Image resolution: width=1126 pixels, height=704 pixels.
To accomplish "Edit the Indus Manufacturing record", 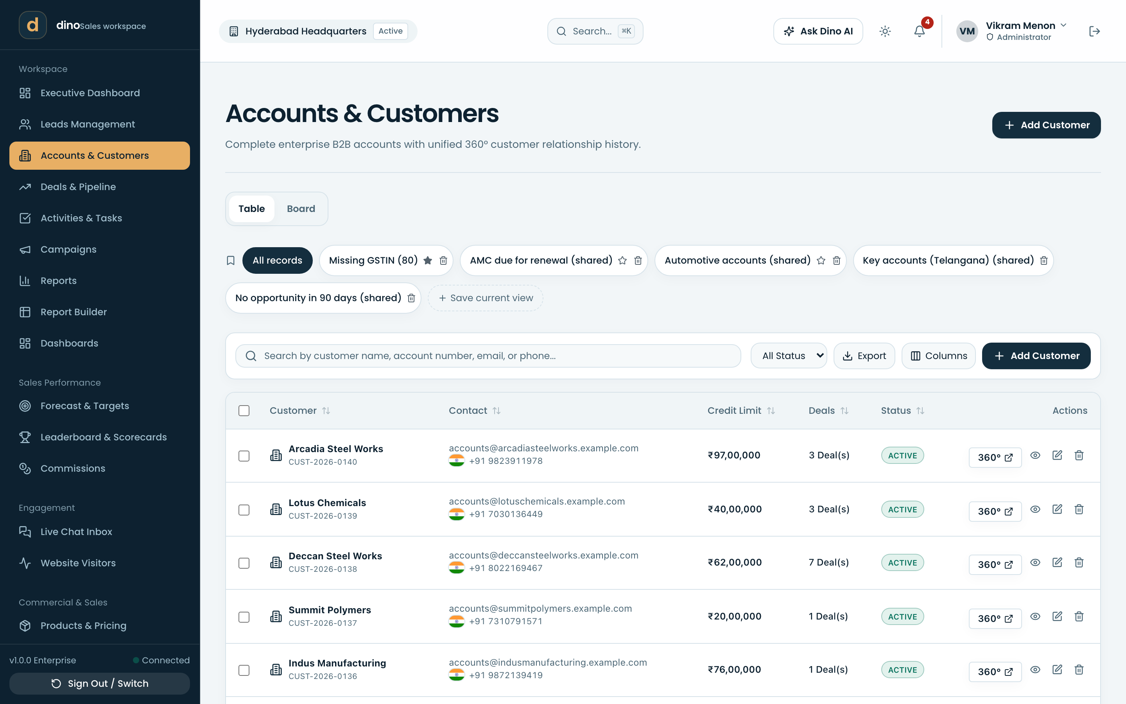I will click(x=1057, y=670).
